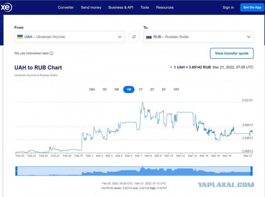
Task: Click the left handle of chart range slider
Action: coord(17,171)
